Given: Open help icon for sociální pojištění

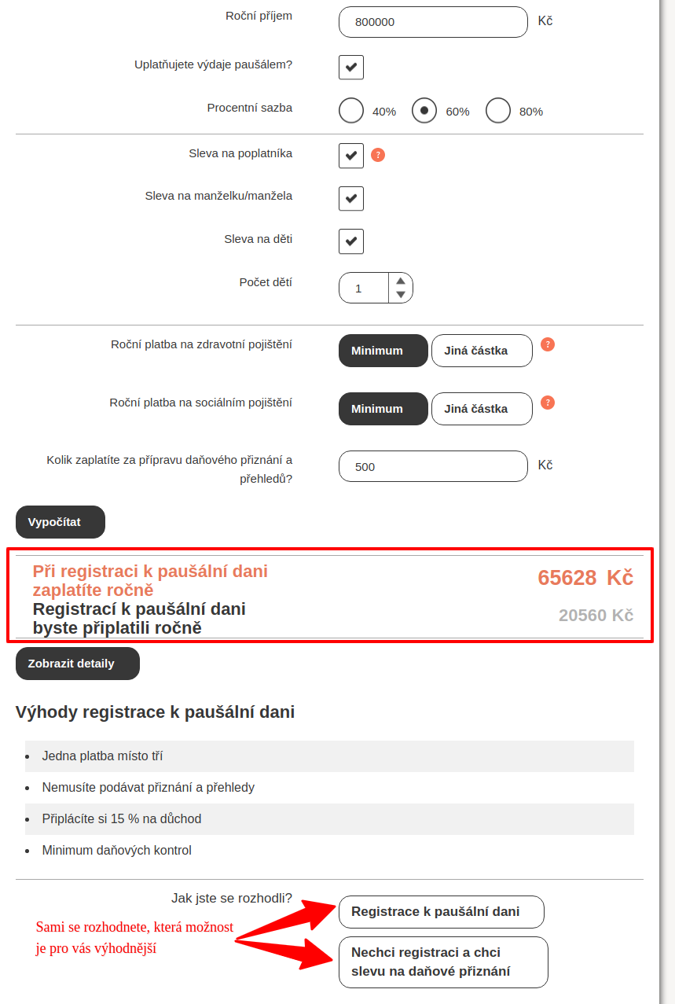Looking at the screenshot, I should click(548, 403).
